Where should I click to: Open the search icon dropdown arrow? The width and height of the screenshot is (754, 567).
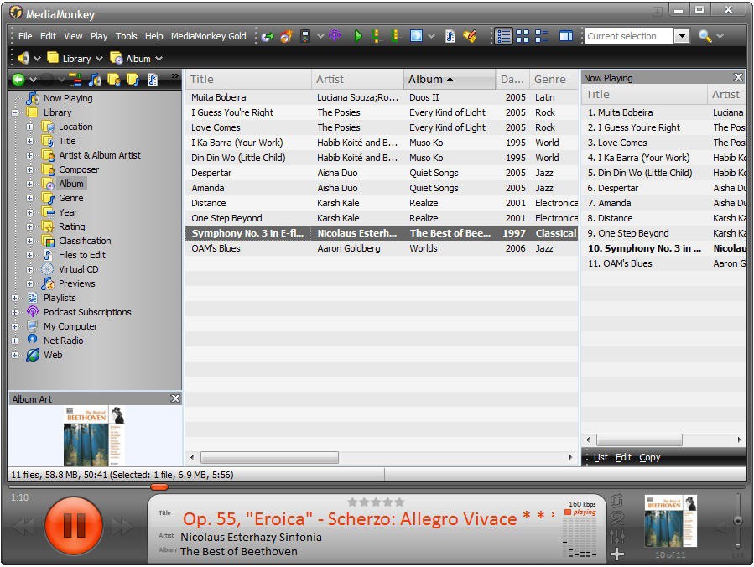pyautogui.click(x=720, y=36)
